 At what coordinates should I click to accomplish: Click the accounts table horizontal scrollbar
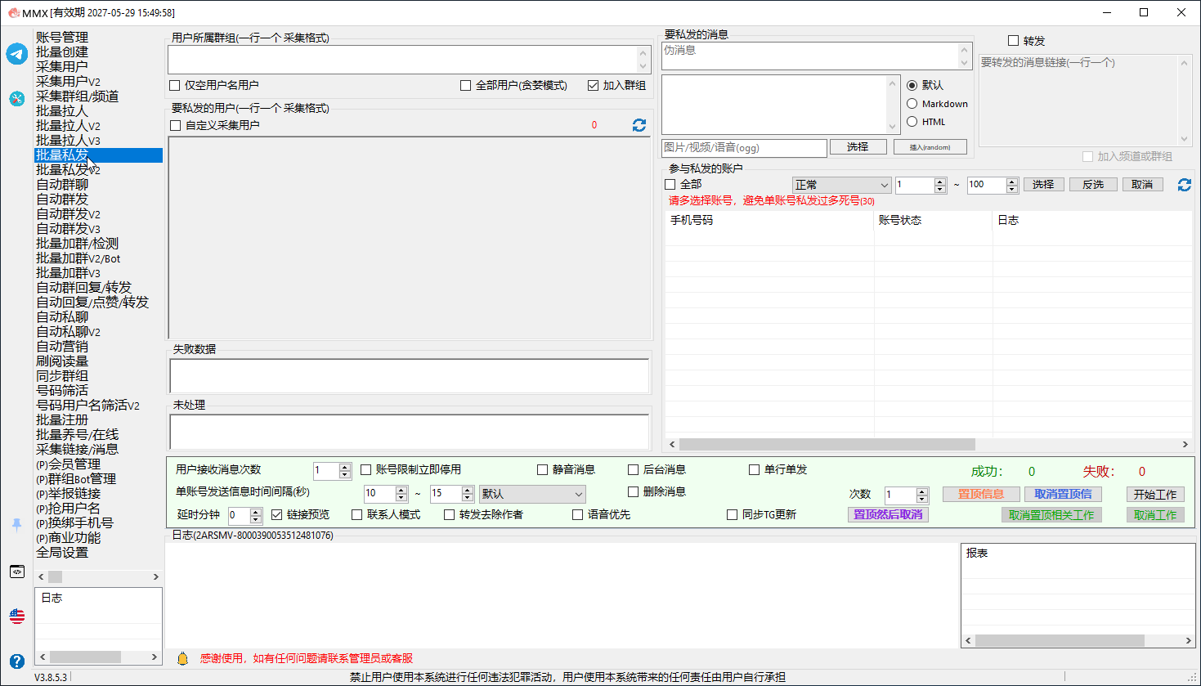click(x=927, y=445)
